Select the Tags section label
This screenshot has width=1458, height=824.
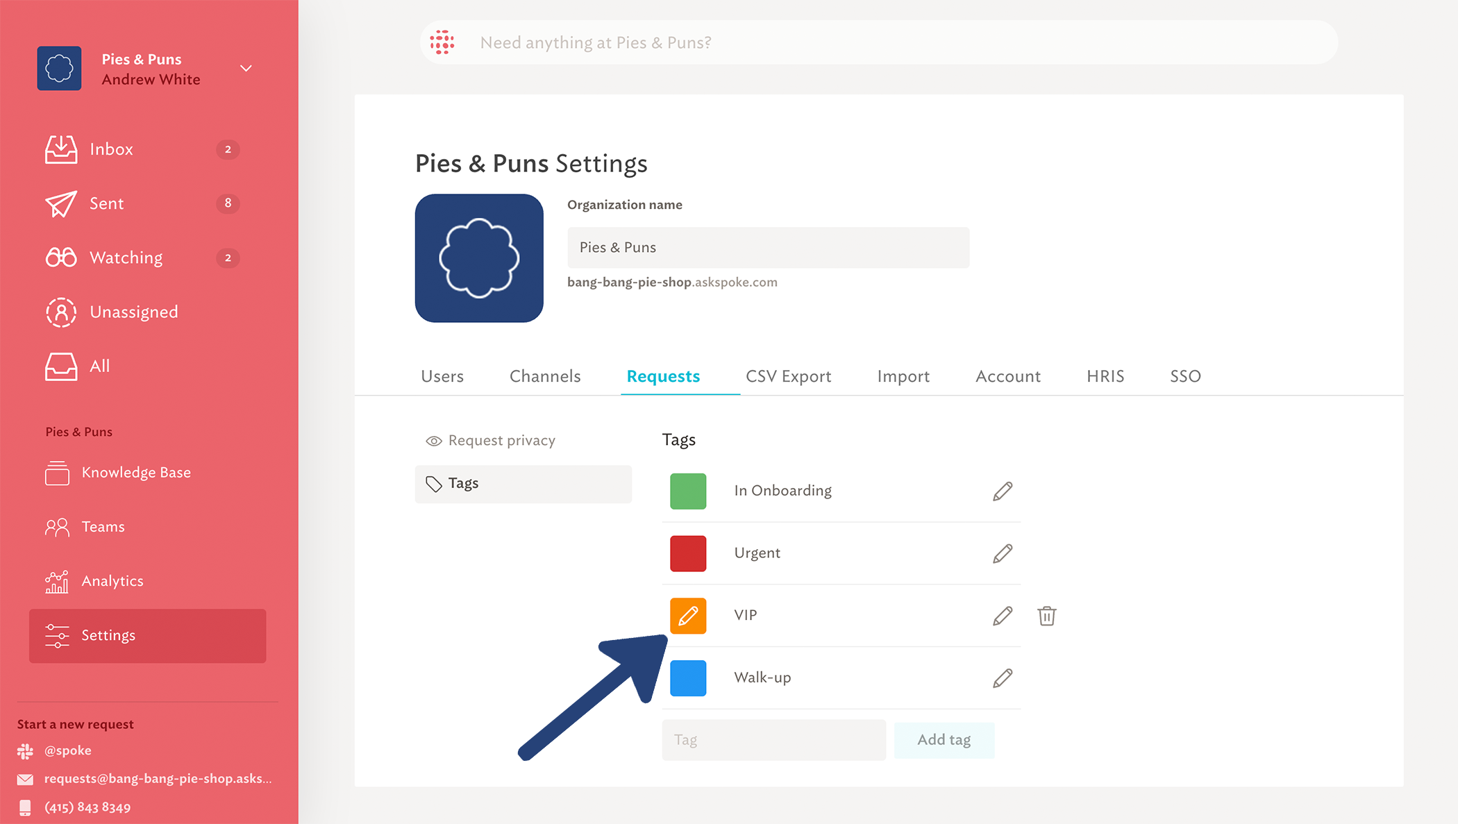point(463,483)
